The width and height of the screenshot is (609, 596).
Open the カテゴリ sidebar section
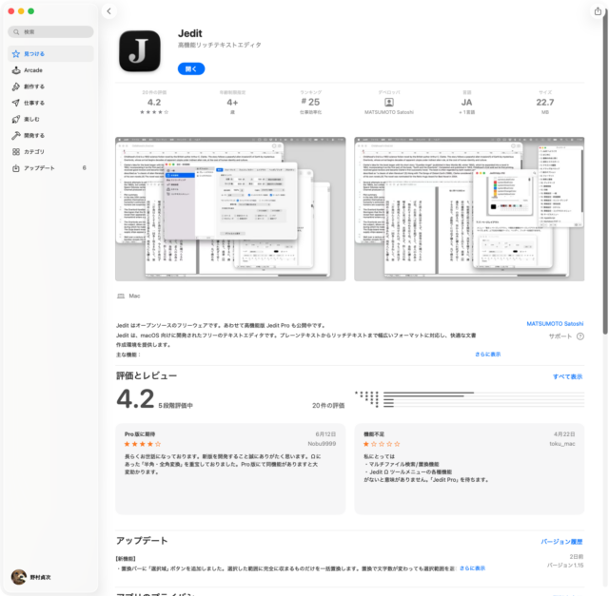pos(50,152)
